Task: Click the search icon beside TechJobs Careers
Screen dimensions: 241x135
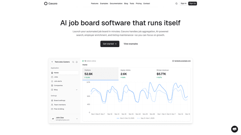Action: (73, 62)
